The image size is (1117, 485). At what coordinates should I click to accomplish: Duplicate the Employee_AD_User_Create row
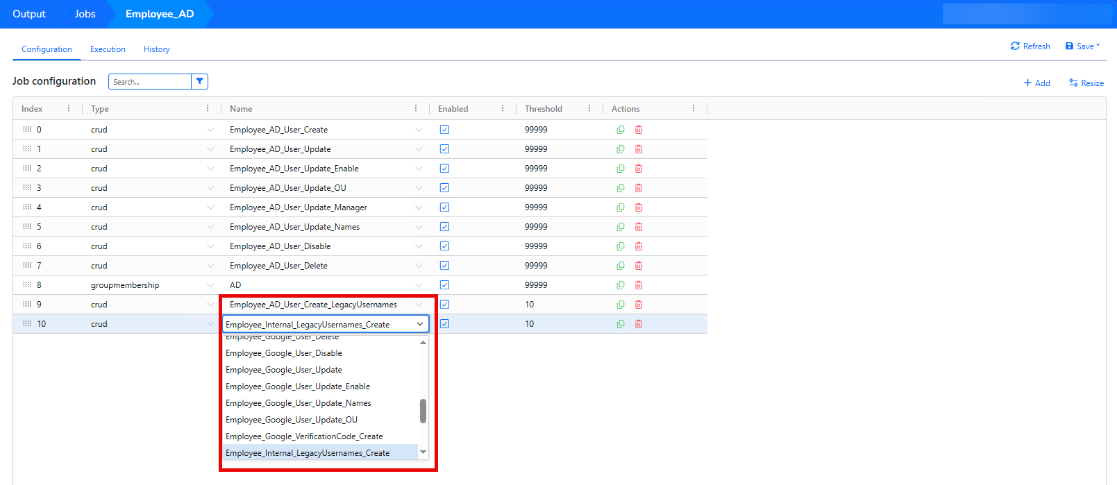pyautogui.click(x=621, y=130)
